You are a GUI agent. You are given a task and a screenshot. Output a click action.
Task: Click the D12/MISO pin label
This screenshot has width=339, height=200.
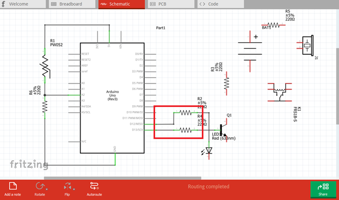(x=136, y=124)
